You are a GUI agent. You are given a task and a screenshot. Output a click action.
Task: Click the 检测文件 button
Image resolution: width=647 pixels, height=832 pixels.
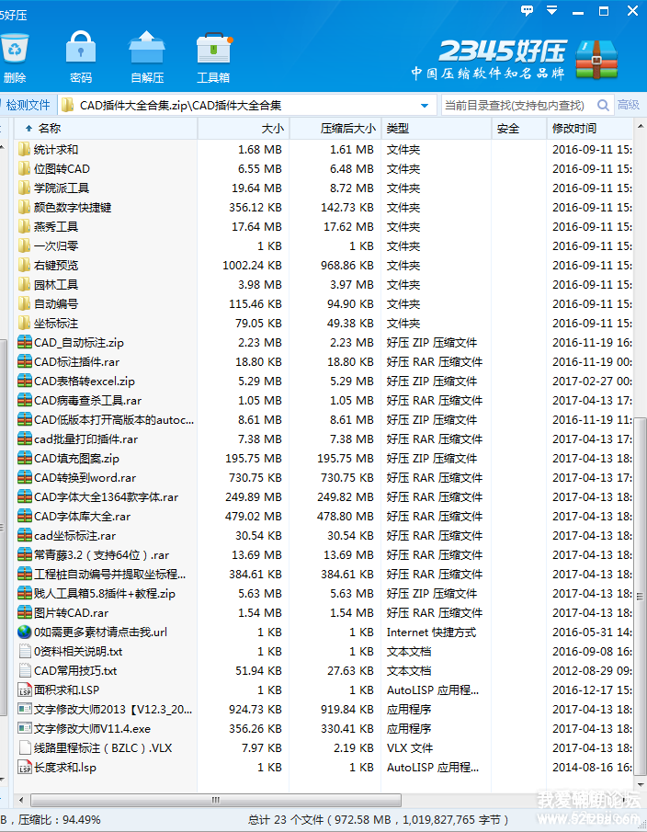pyautogui.click(x=27, y=105)
